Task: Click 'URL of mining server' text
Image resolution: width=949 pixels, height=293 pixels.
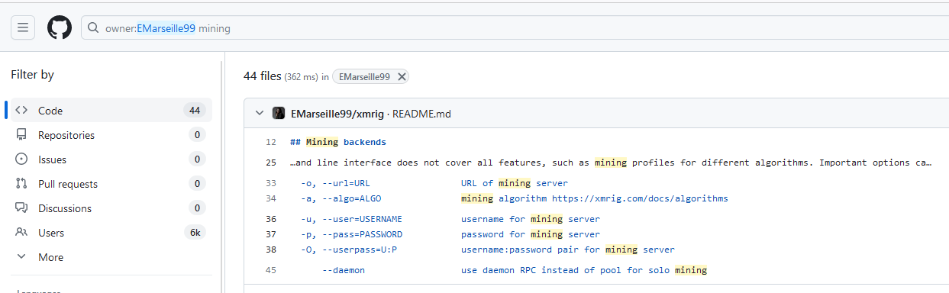Action: tap(515, 183)
